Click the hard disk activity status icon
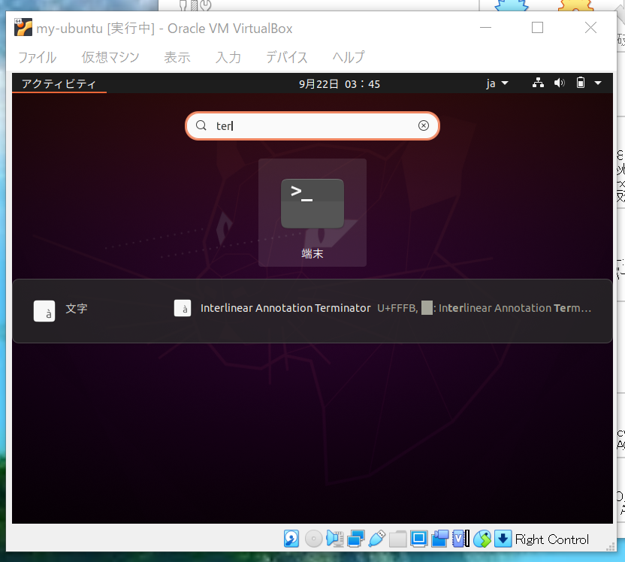The image size is (625, 562). (x=291, y=539)
